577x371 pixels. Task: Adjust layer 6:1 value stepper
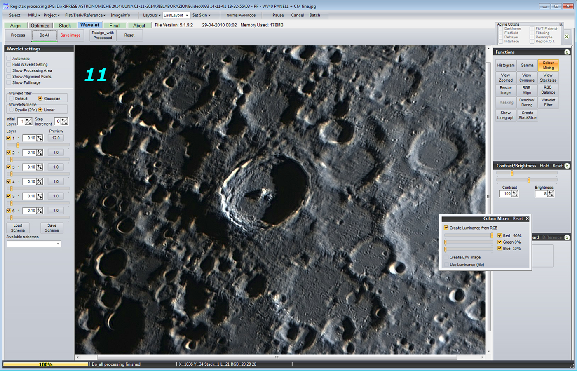(x=40, y=211)
